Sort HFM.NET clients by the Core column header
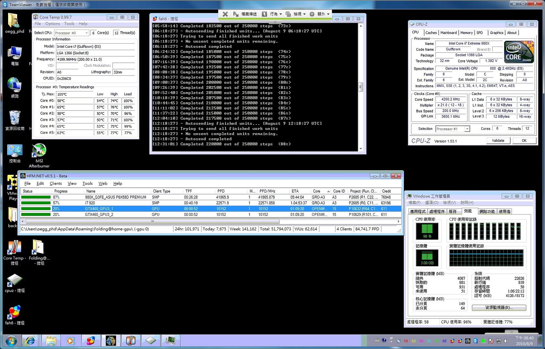The image size is (545, 349). [321, 191]
